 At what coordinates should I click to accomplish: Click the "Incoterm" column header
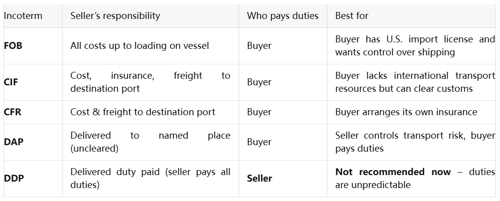click(x=23, y=15)
